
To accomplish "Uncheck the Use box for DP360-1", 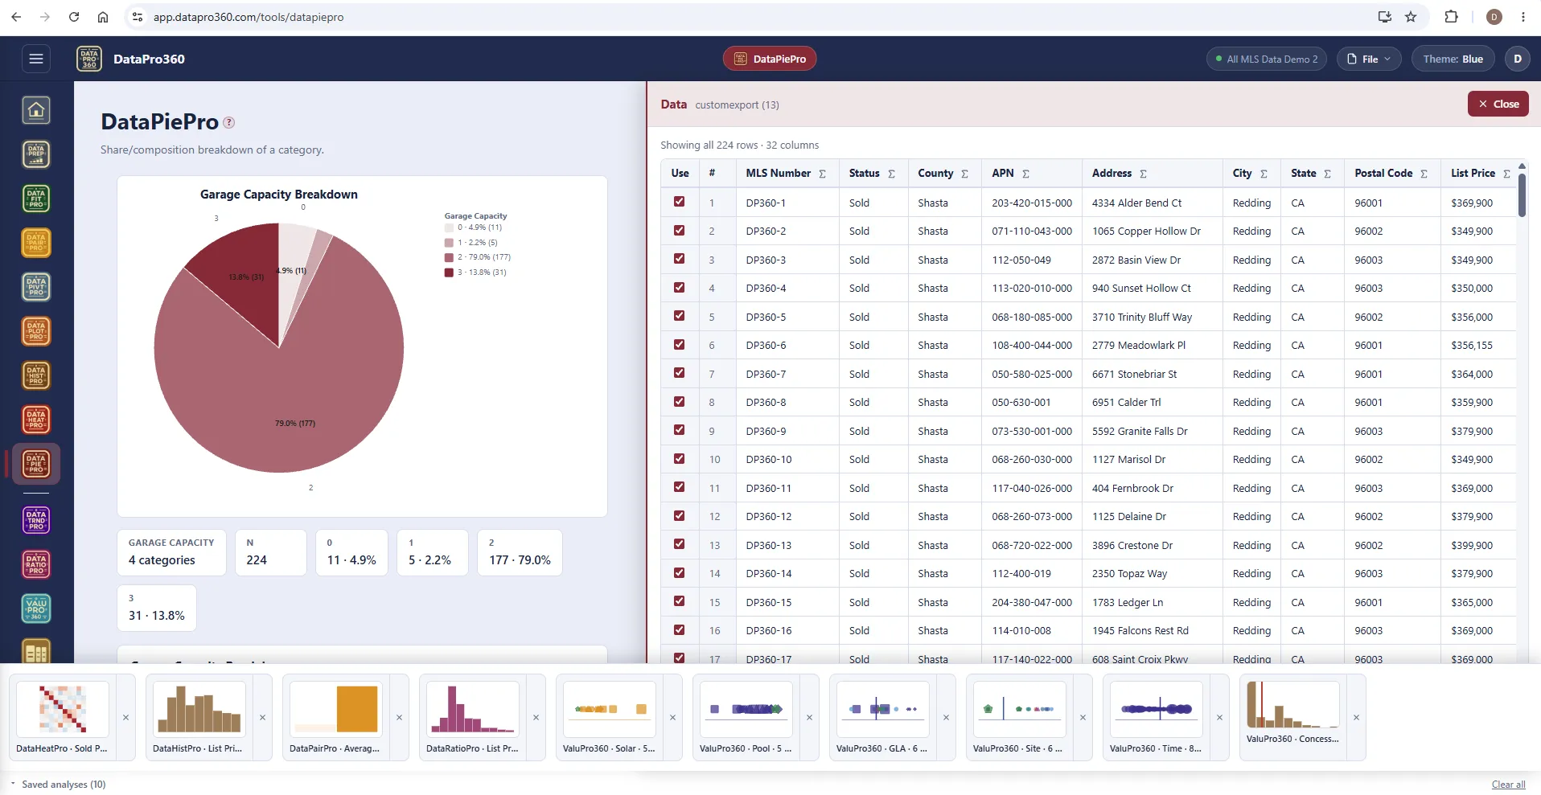I will click(x=680, y=202).
